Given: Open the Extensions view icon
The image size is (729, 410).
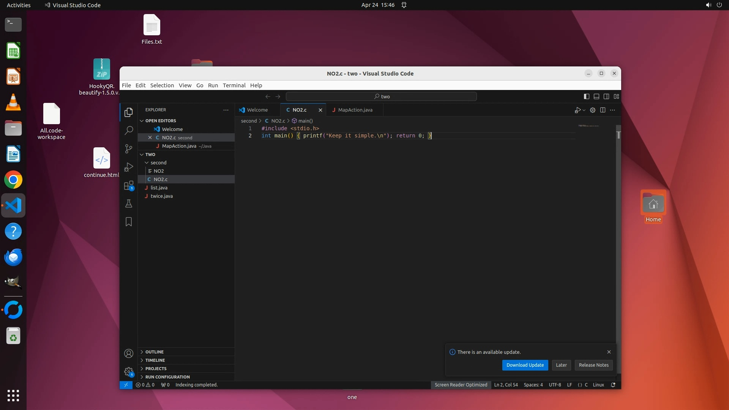Looking at the screenshot, I should [129, 186].
